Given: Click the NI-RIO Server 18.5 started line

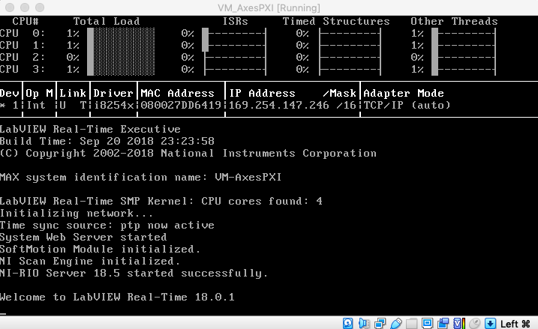Looking at the screenshot, I should [134, 273].
